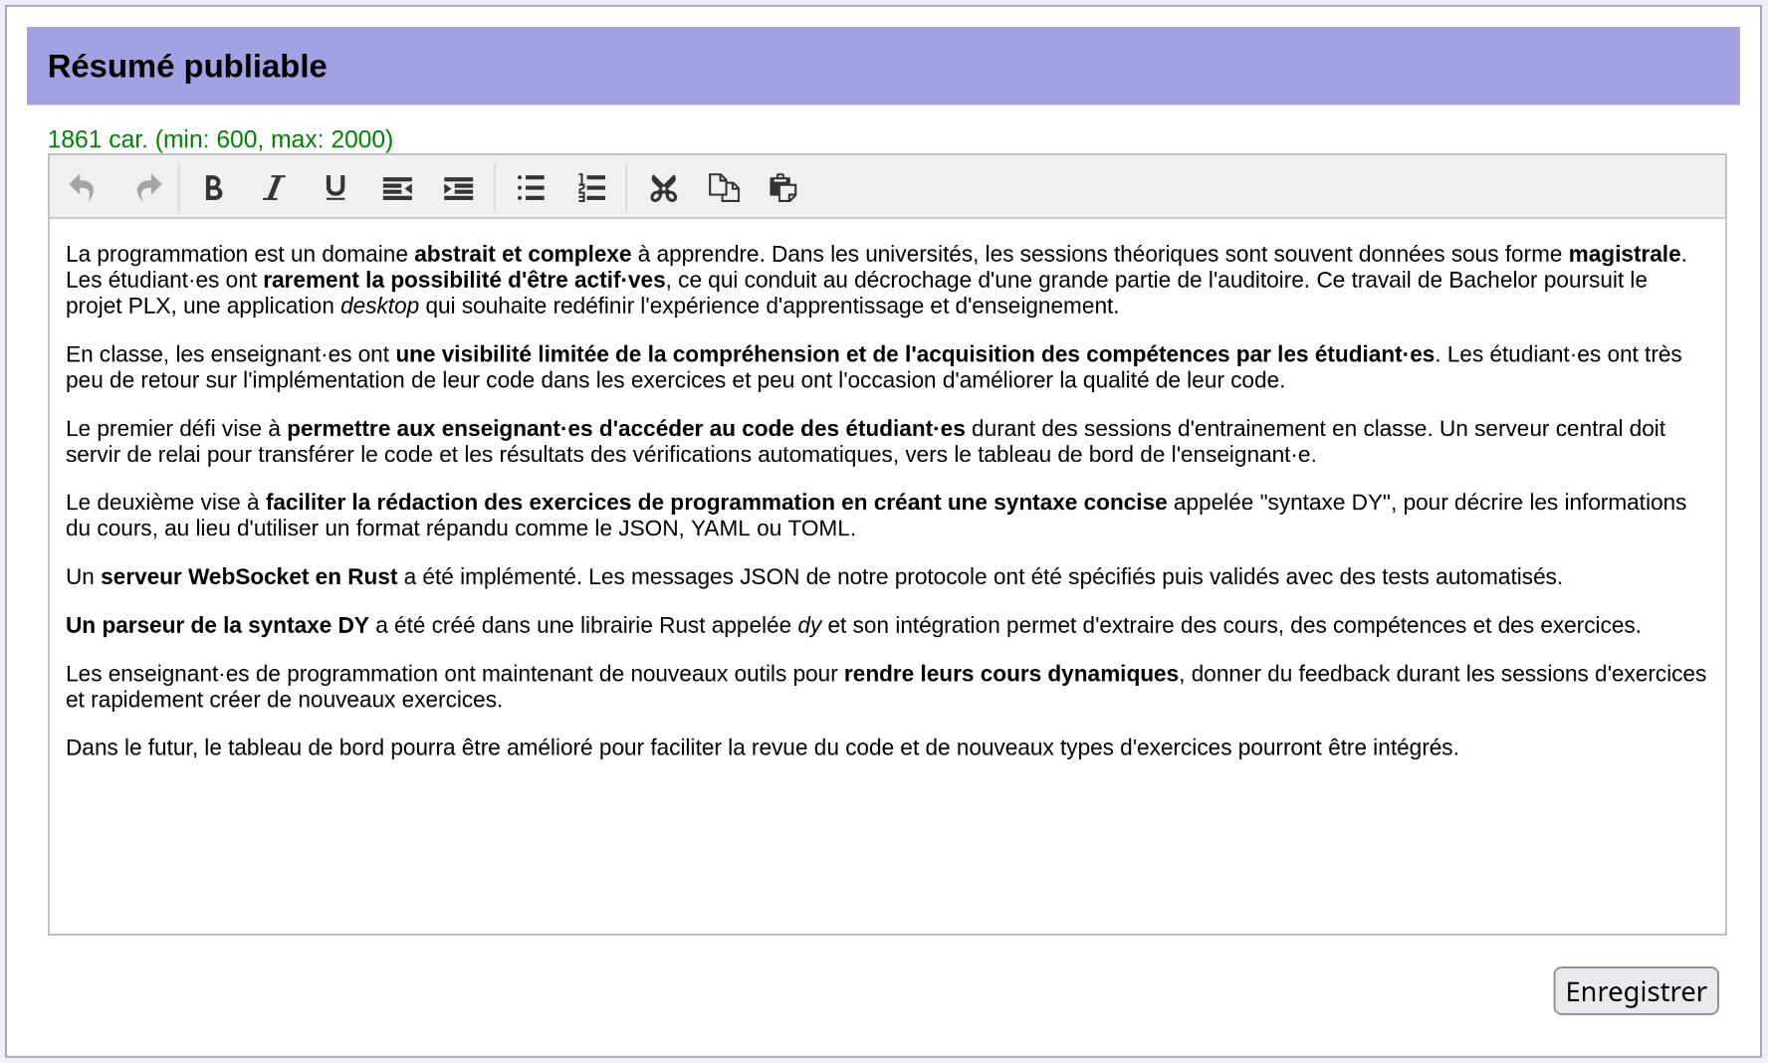
Task: Click the "Résumé publiable" section heading
Action: 187,67
